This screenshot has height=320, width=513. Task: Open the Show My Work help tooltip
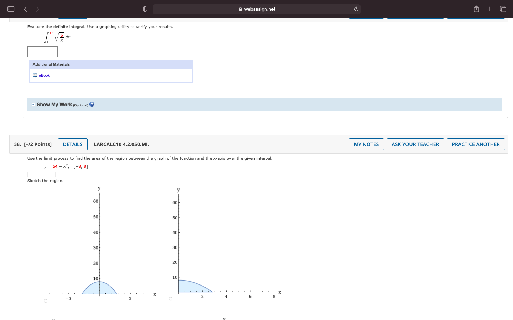[92, 104]
